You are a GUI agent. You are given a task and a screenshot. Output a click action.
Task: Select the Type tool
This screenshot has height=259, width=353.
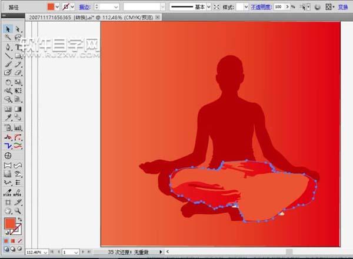pyautogui.click(x=18, y=46)
